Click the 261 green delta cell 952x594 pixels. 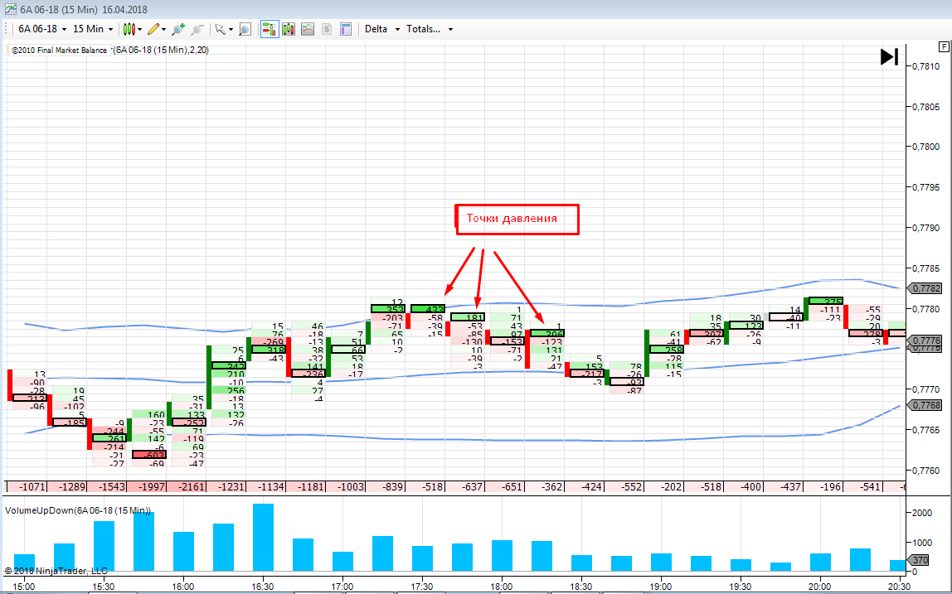[x=109, y=438]
